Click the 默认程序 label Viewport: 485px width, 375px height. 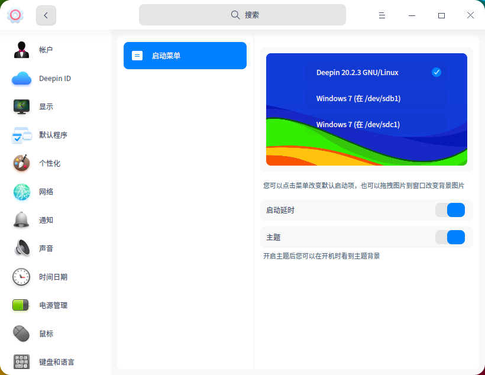coord(53,135)
